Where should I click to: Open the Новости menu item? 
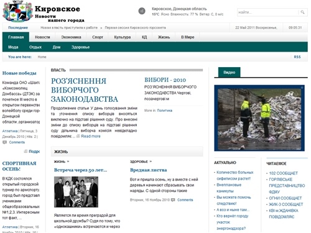pyautogui.click(x=42, y=37)
